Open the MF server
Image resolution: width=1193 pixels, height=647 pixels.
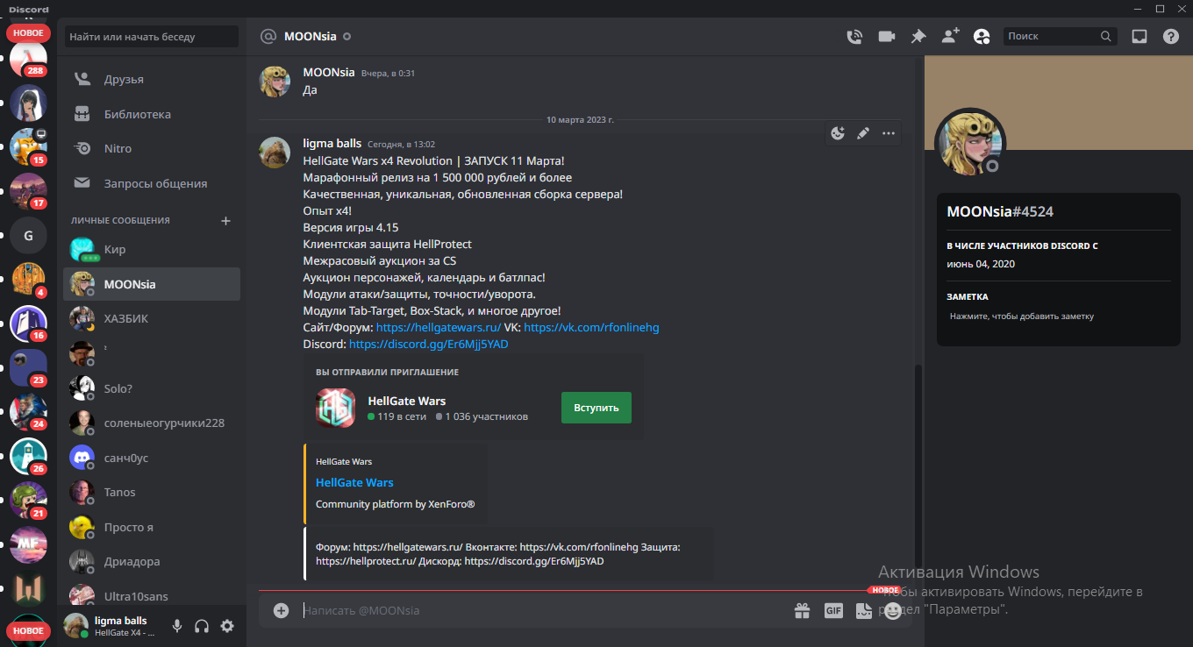[28, 545]
